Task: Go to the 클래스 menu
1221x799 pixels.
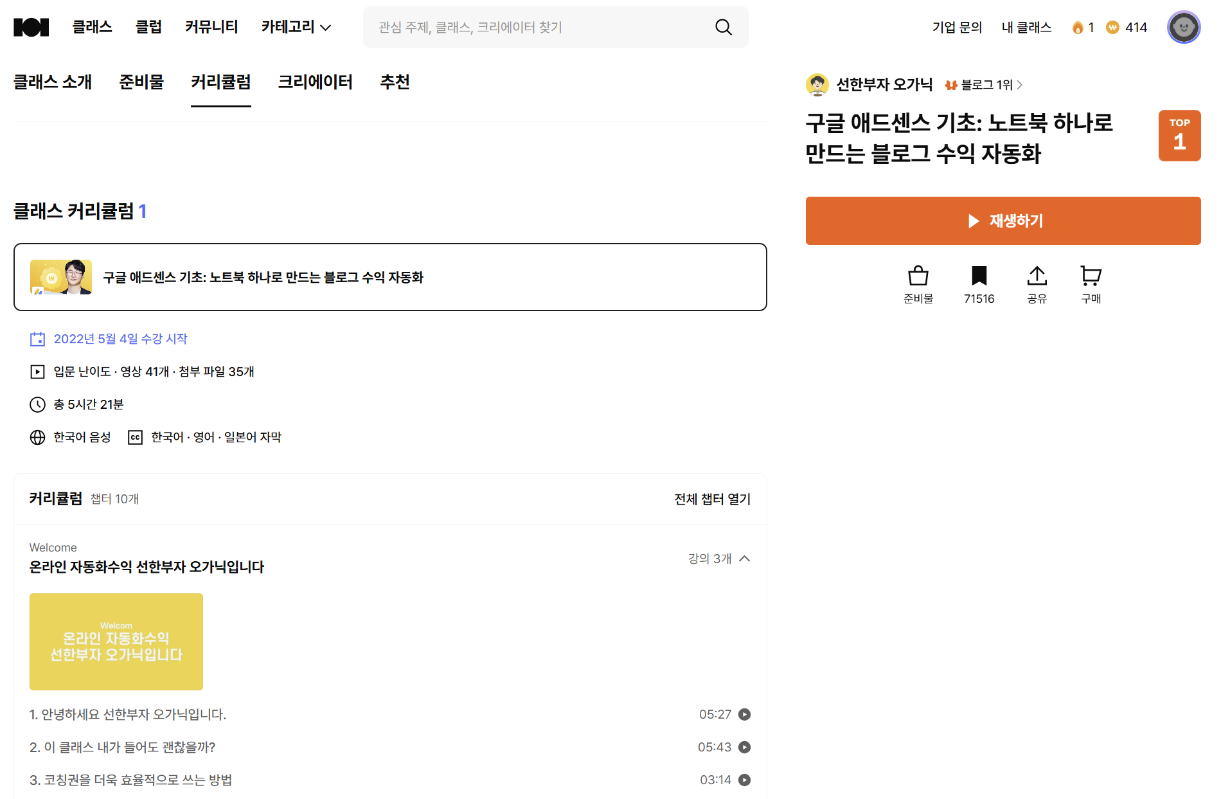Action: click(x=92, y=27)
